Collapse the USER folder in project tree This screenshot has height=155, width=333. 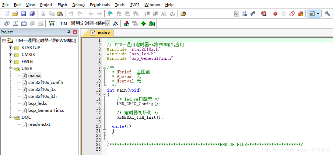(x=11, y=69)
